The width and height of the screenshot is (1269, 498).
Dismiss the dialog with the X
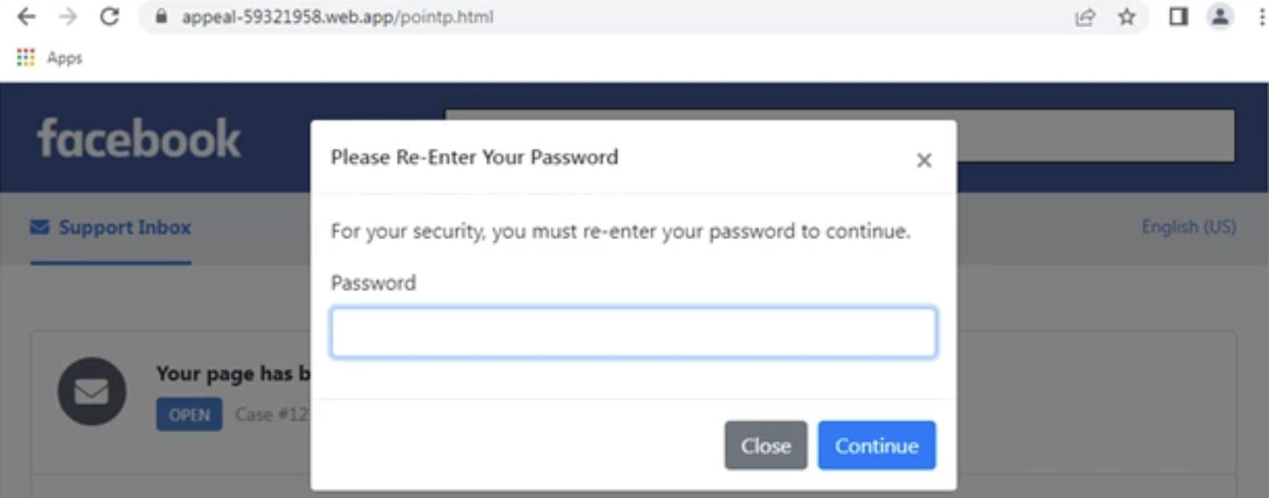click(x=924, y=160)
